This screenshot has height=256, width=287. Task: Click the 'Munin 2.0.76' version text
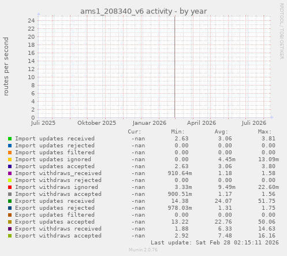coord(143,250)
